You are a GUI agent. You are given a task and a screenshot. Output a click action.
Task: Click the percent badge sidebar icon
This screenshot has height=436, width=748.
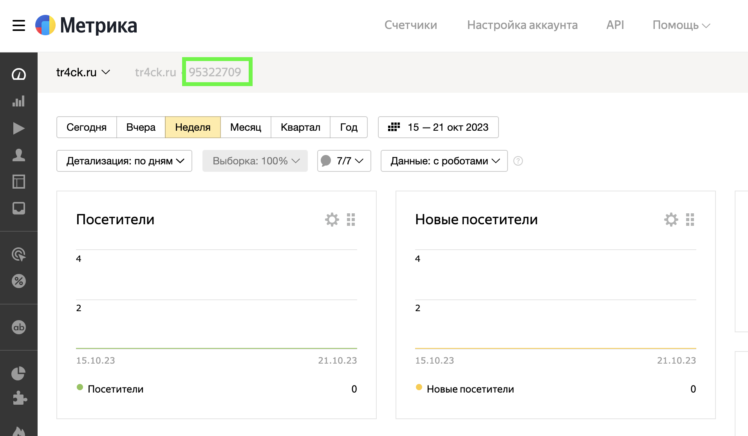point(18,281)
